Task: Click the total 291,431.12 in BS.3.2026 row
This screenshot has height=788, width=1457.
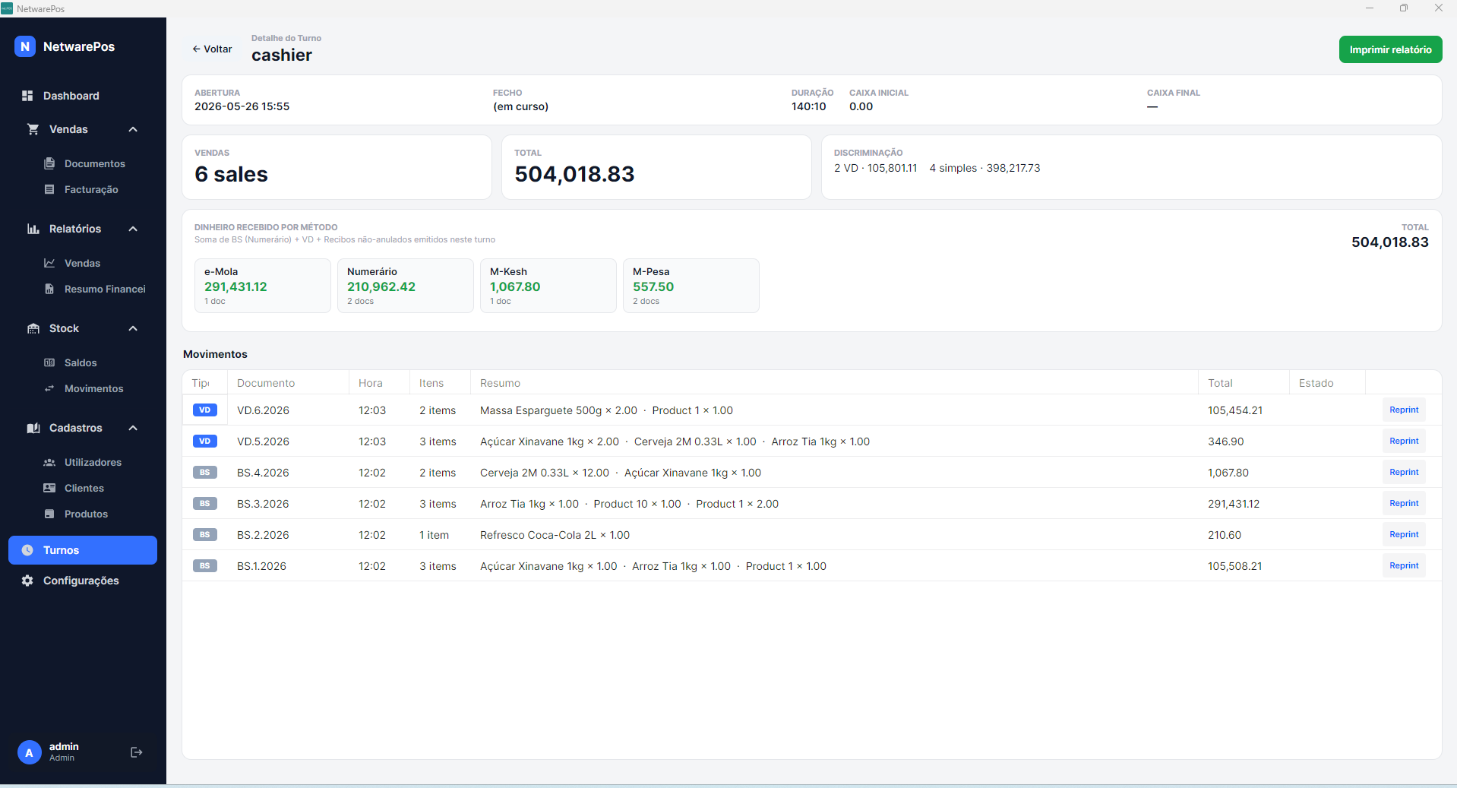Action: coord(1234,504)
